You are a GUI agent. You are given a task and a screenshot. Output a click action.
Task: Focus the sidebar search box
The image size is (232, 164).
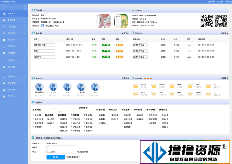coord(14,7)
